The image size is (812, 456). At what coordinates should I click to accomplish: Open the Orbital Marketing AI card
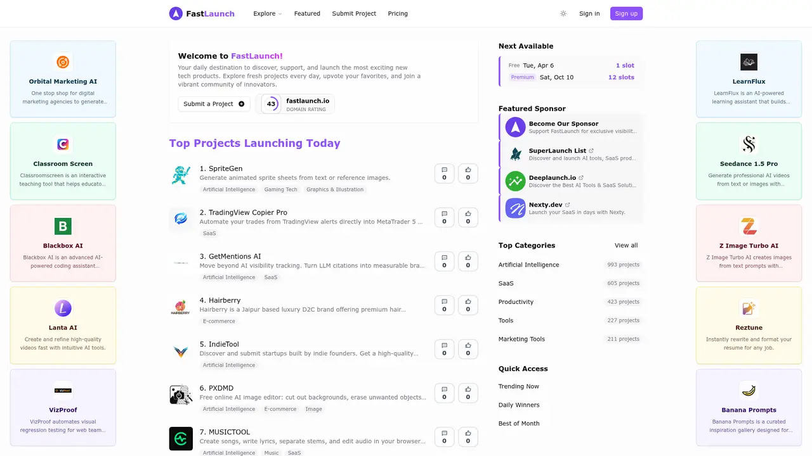pos(63,79)
